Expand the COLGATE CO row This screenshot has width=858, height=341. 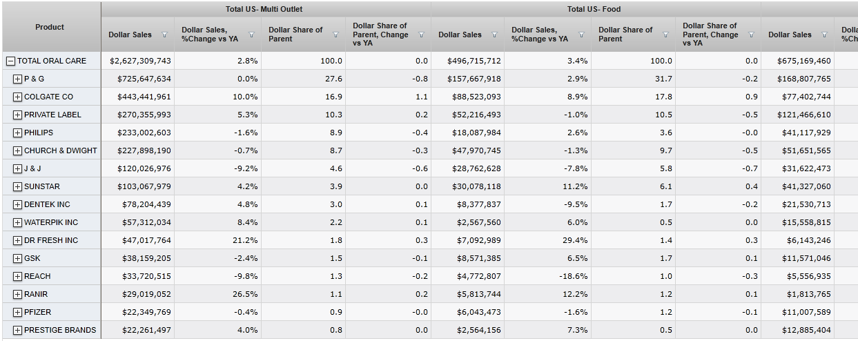tap(17, 97)
